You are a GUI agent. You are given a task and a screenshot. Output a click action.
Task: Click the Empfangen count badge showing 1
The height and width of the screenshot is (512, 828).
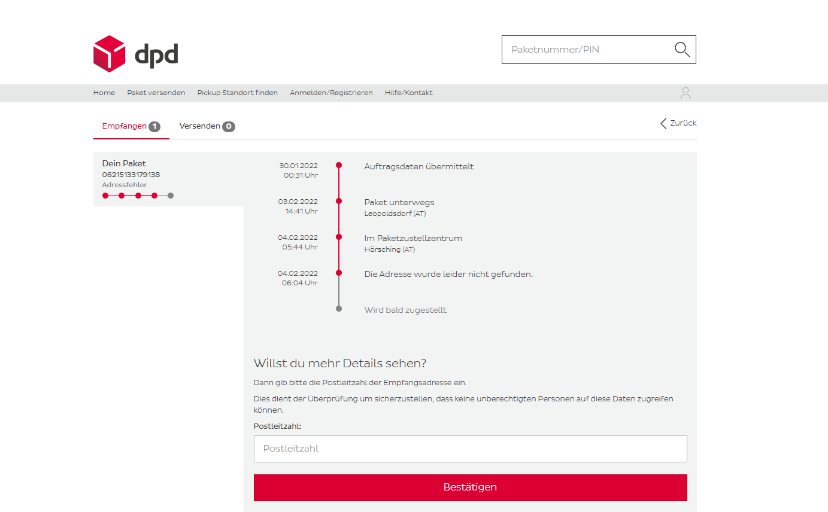(154, 127)
